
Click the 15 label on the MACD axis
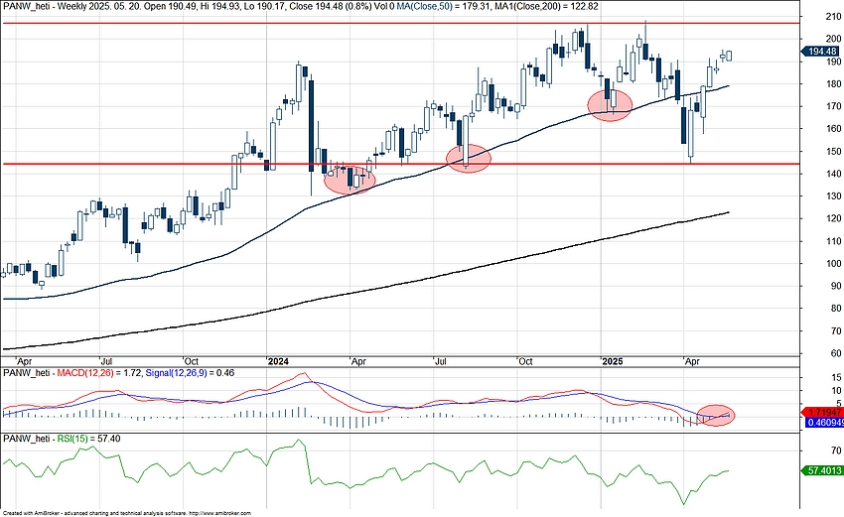pos(836,377)
